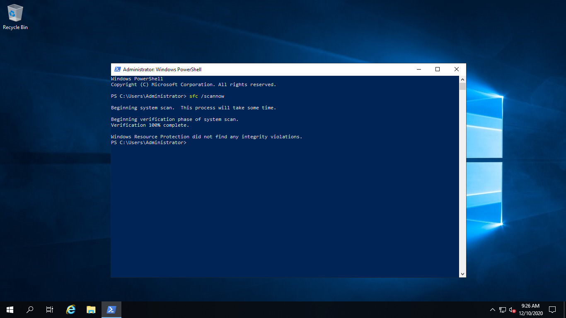Open the Recycle Bin desktop icon
Image resolution: width=566 pixels, height=318 pixels.
(x=15, y=17)
